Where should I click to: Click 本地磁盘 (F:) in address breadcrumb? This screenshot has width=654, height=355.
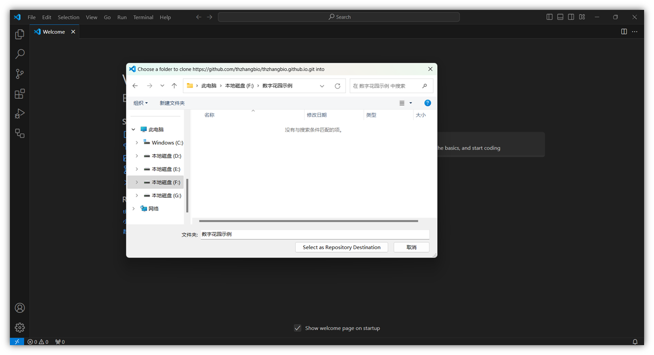coord(239,86)
